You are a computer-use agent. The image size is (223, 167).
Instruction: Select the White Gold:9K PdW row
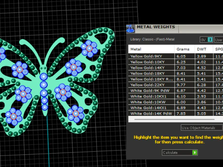pyautogui.click(x=176, y=90)
